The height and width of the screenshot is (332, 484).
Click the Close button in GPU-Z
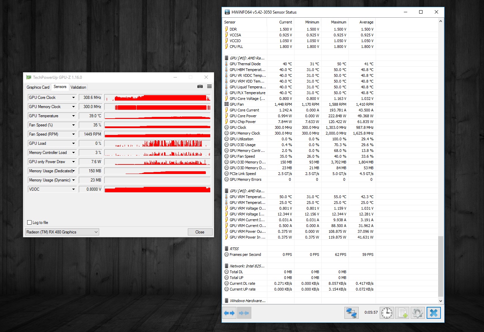pos(200,232)
